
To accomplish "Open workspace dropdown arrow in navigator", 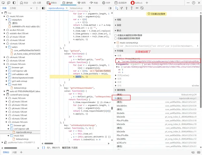I will pos(31,8).
